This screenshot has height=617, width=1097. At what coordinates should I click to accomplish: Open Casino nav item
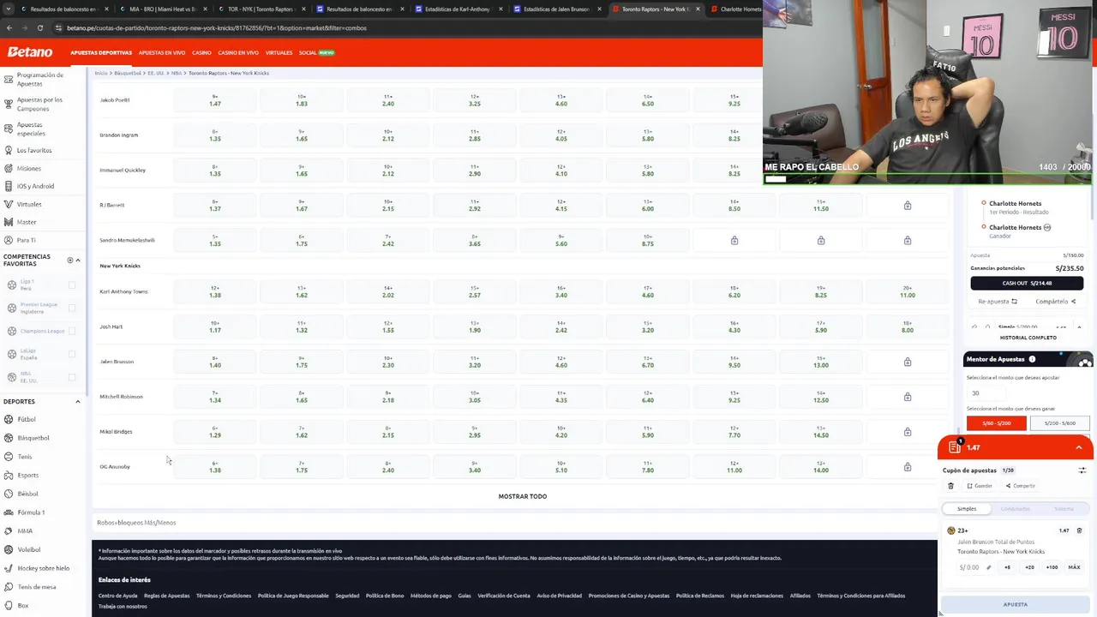click(201, 52)
